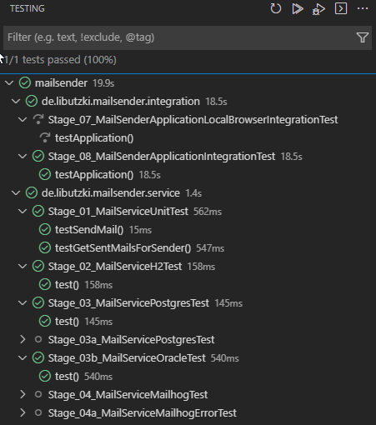
Task: Start Debug Tests from the toolbar
Action: click(318, 8)
